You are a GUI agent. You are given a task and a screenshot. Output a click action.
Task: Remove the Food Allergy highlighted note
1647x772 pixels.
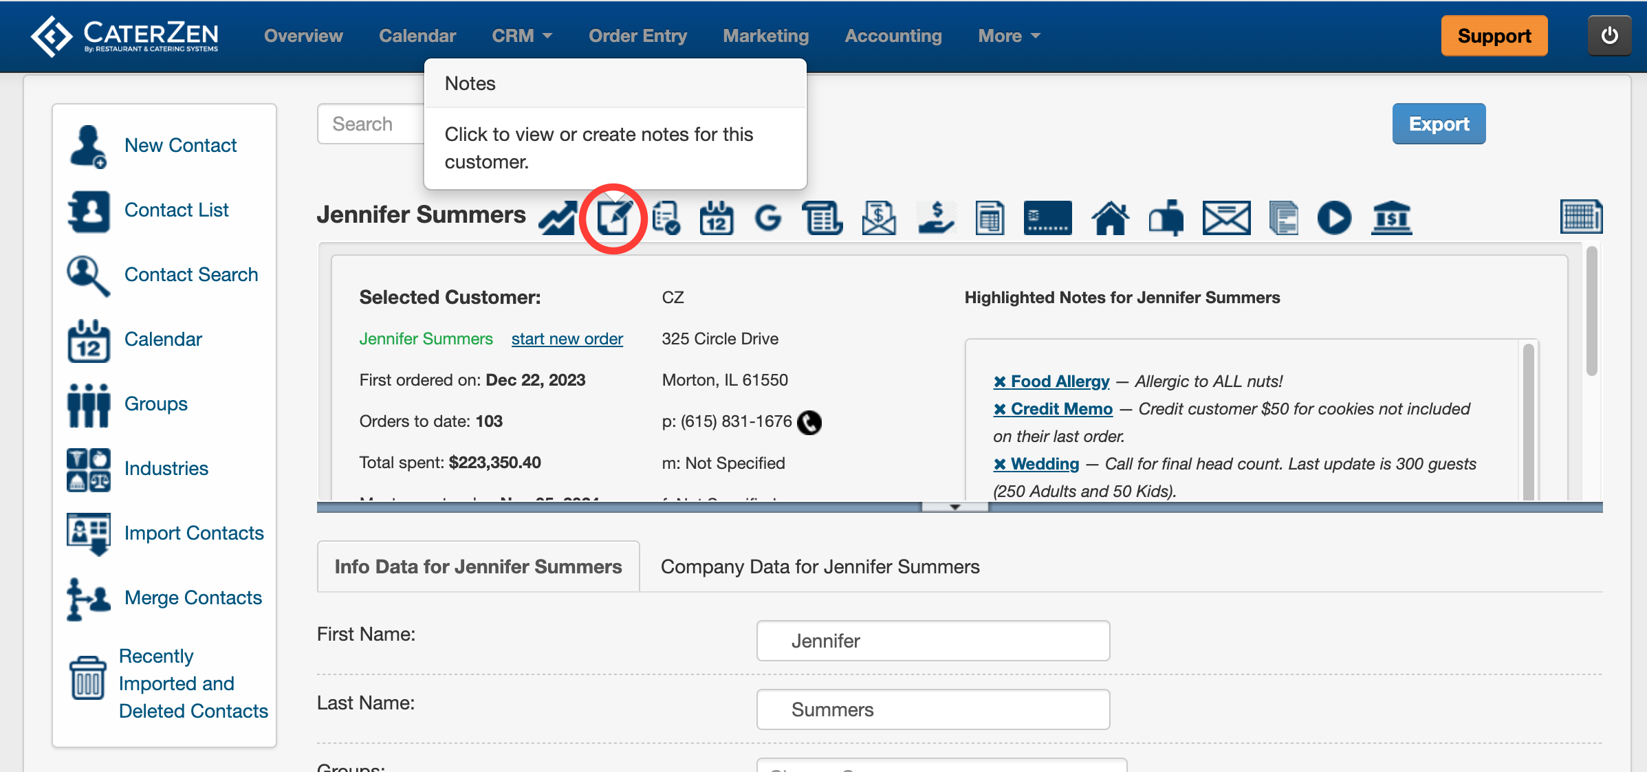(x=1000, y=382)
